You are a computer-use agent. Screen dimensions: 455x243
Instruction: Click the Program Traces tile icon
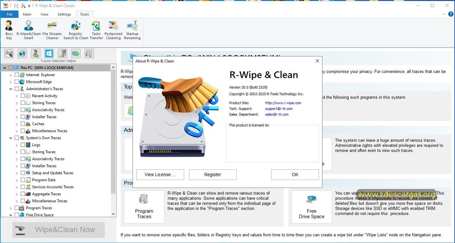(x=144, y=199)
